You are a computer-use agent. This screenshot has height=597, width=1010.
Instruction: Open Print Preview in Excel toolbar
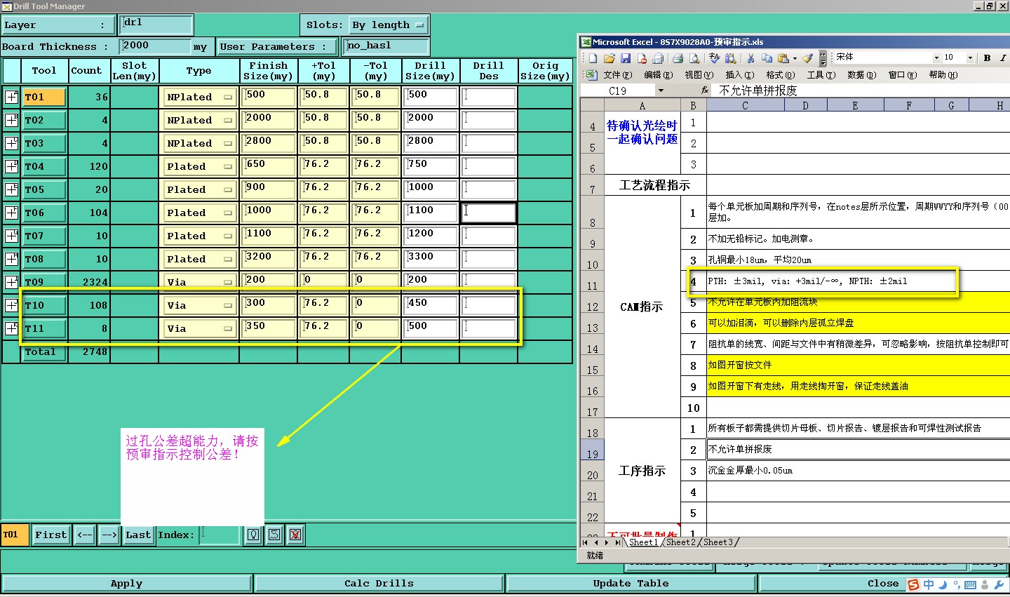[694, 58]
